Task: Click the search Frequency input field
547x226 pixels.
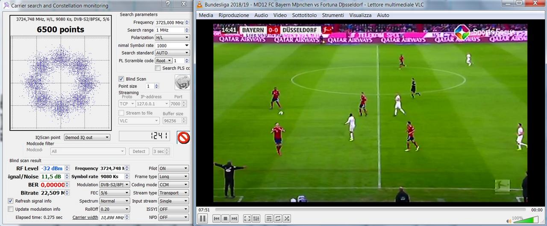Action: [172, 22]
